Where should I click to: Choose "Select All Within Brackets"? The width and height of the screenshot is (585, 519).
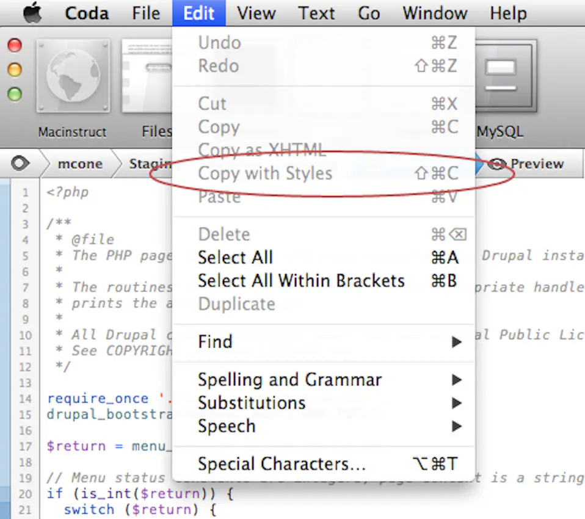click(x=301, y=280)
